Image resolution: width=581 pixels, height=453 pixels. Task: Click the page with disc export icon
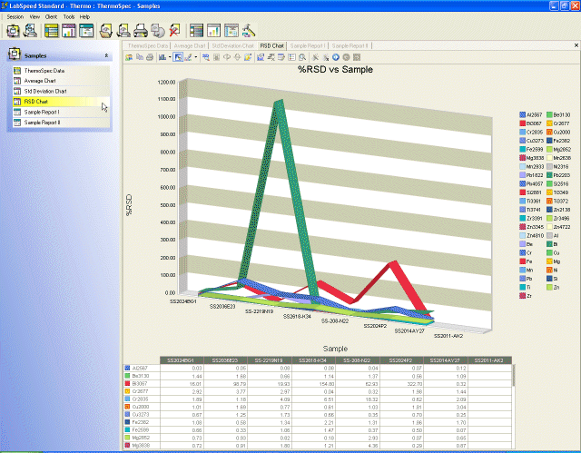click(158, 31)
